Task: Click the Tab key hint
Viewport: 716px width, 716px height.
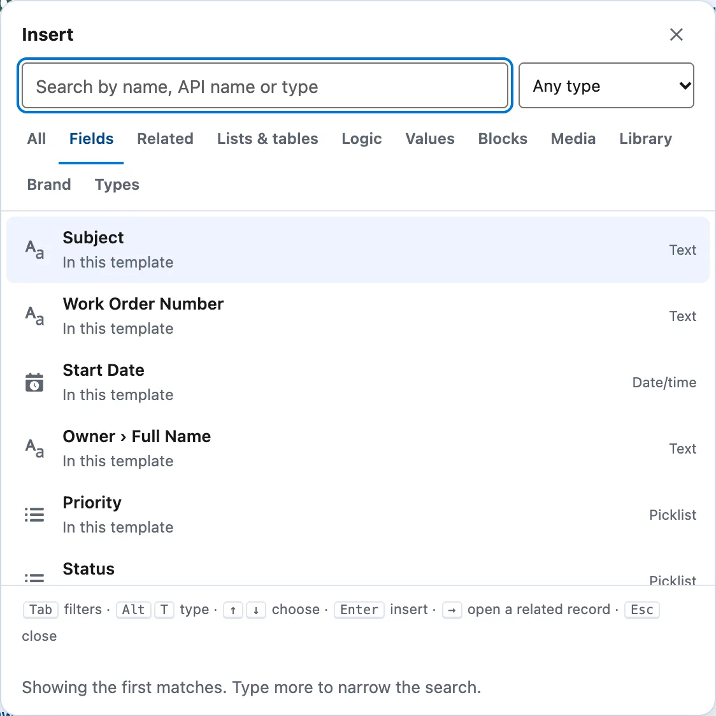Action: [x=41, y=610]
